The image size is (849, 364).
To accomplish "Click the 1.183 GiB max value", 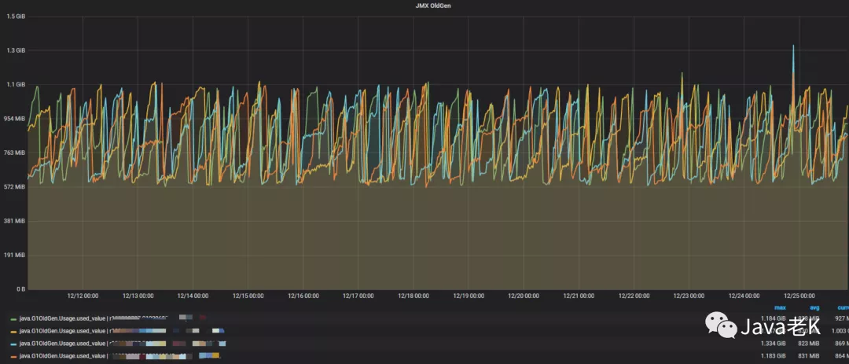I will coord(774,356).
